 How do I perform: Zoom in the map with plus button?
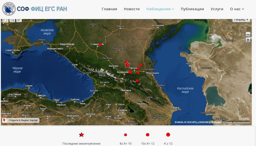(248, 40)
